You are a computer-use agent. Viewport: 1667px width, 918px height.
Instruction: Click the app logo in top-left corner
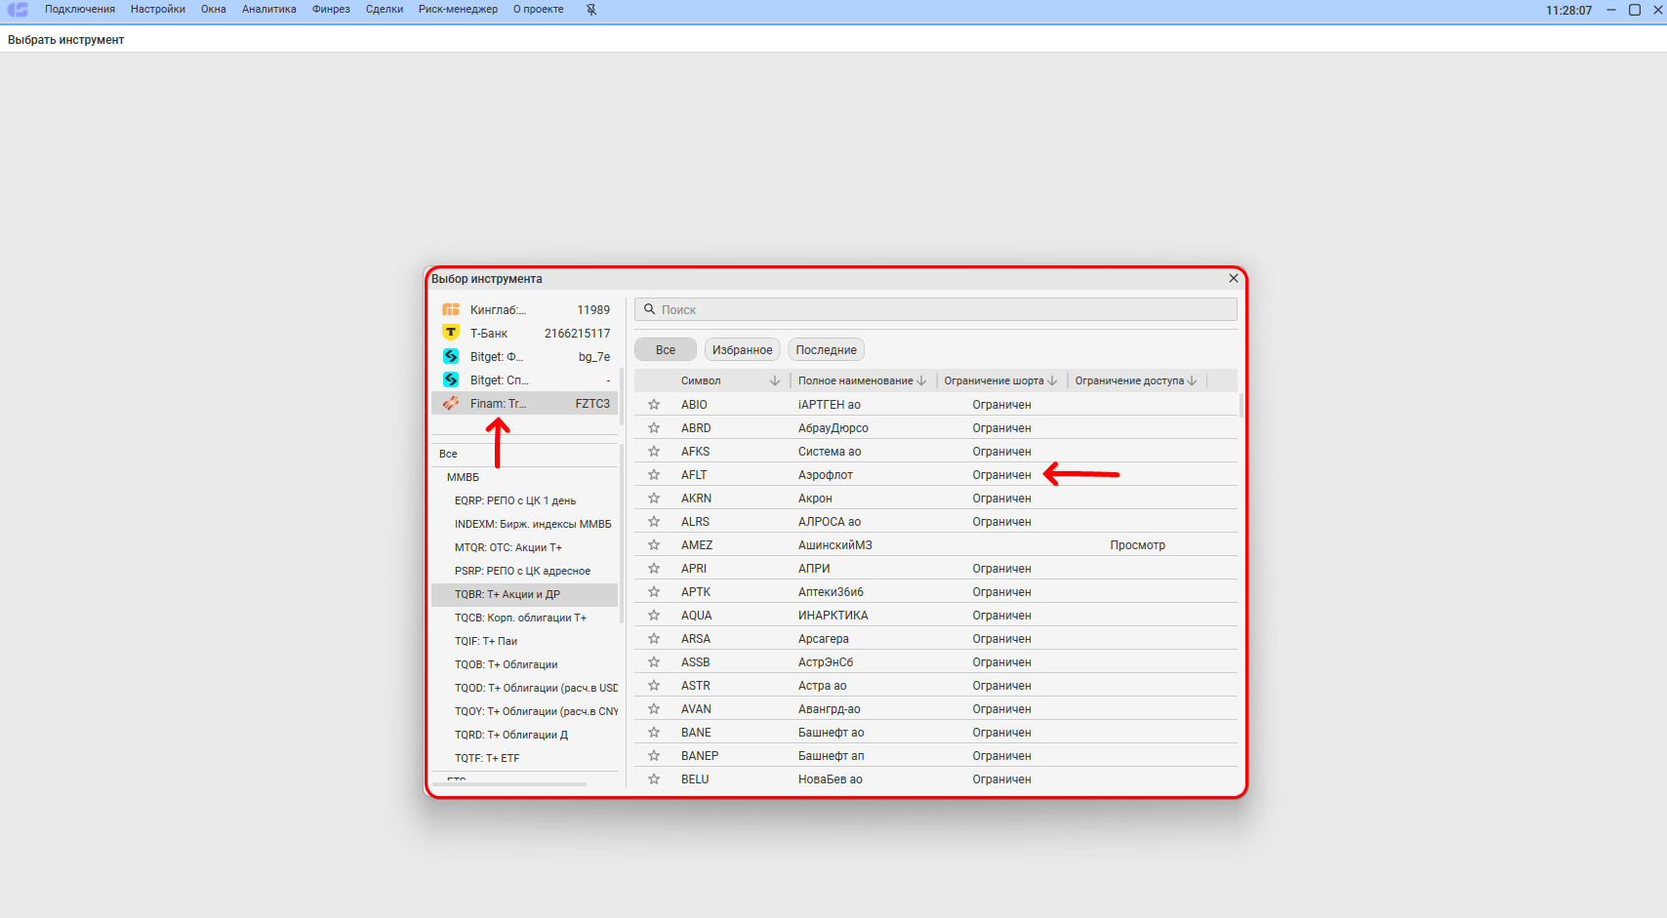tap(18, 10)
